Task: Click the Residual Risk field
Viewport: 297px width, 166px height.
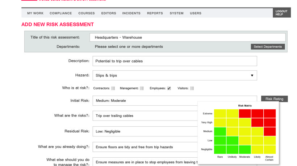Action: [145, 131]
